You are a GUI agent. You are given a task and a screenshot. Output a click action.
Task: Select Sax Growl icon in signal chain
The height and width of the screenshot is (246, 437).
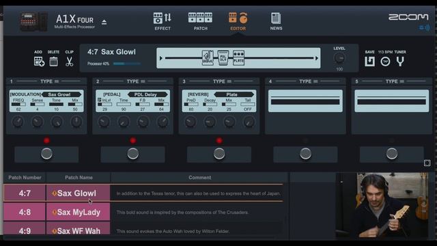coord(208,57)
